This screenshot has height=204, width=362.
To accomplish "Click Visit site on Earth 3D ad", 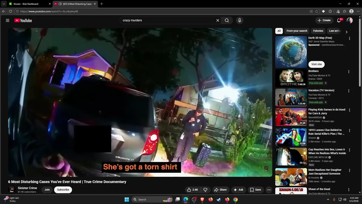I will (x=316, y=64).
